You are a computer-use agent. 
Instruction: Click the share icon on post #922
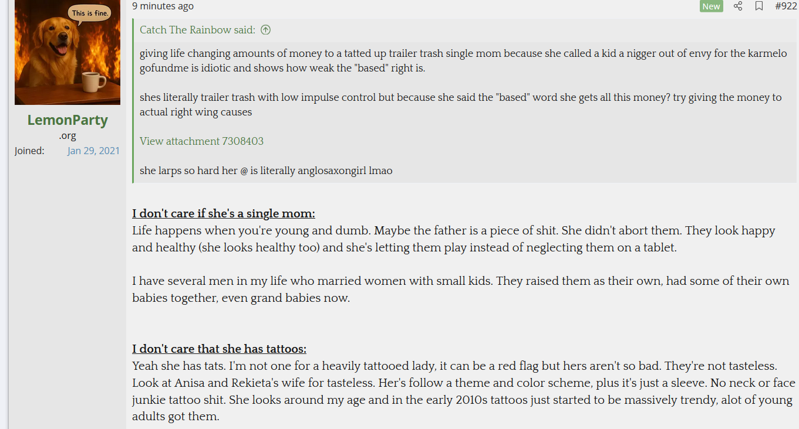(738, 6)
